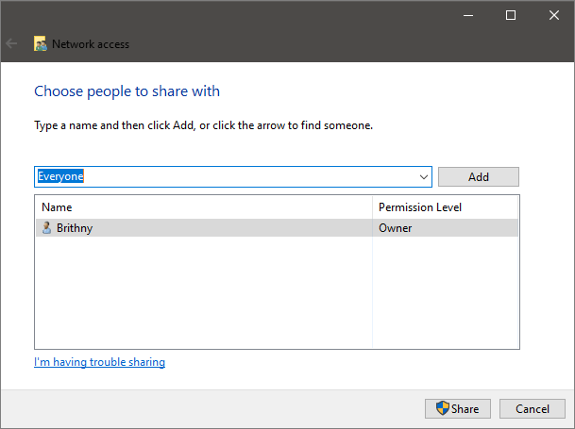Minimize the Network access window
The height and width of the screenshot is (429, 575).
coord(468,15)
